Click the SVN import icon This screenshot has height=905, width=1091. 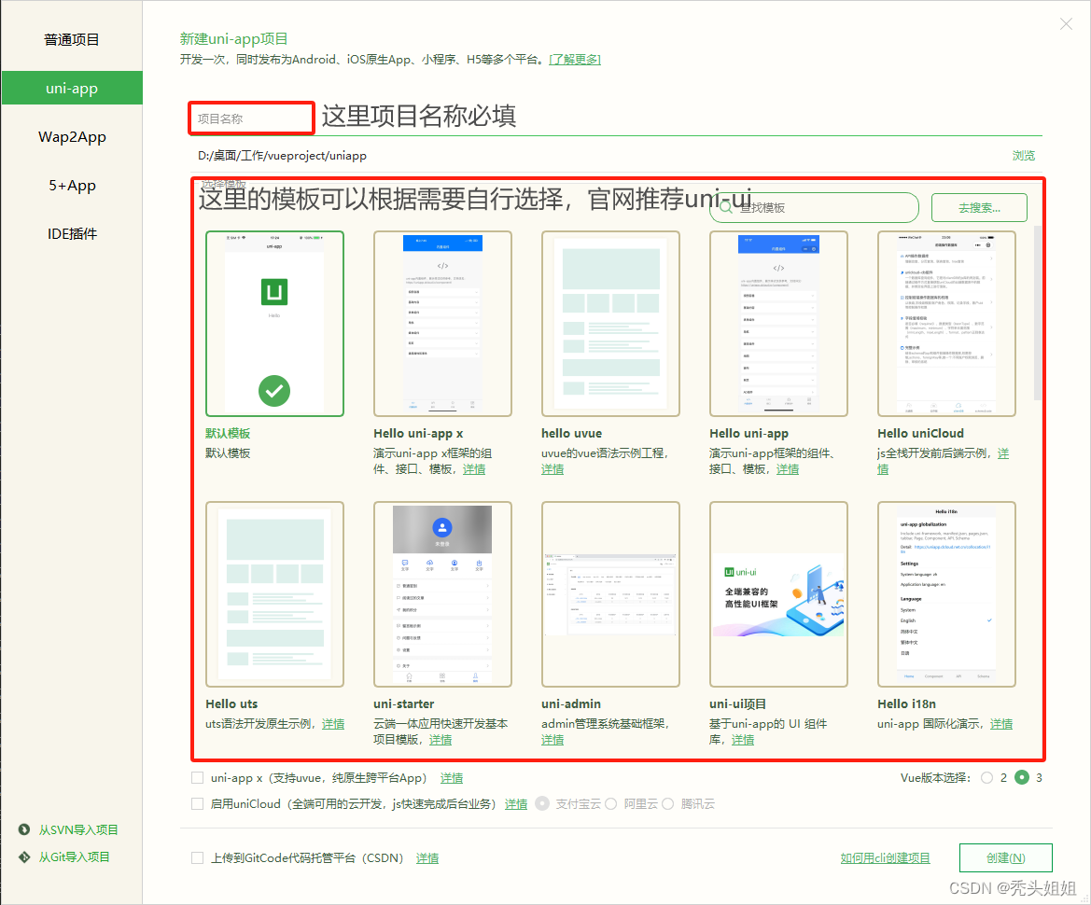click(x=24, y=829)
